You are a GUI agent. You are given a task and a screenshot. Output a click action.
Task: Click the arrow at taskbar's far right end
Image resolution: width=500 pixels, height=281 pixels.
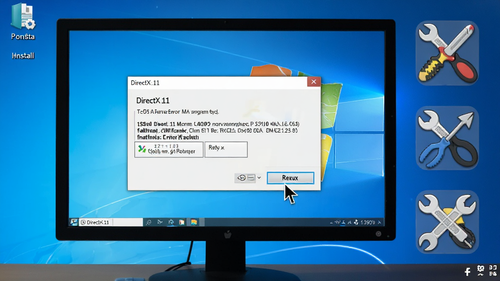(379, 222)
